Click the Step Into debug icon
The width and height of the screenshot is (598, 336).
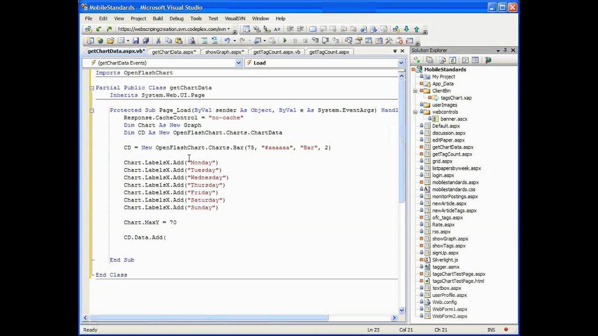point(315,41)
